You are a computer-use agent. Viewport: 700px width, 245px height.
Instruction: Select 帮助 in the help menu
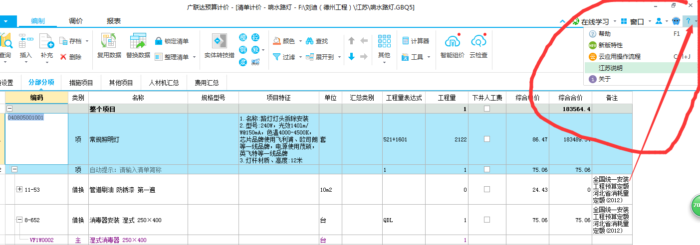641,34
